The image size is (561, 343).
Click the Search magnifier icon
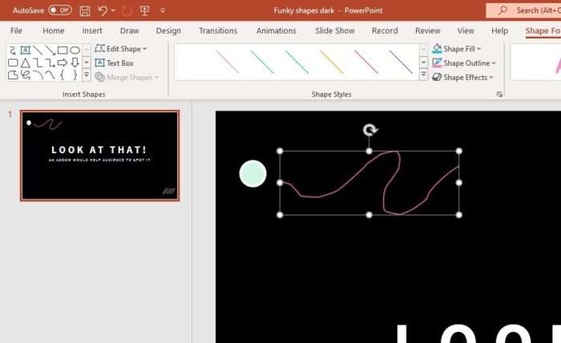(x=502, y=10)
